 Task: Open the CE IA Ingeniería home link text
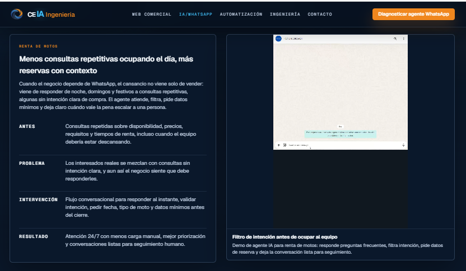click(x=51, y=14)
